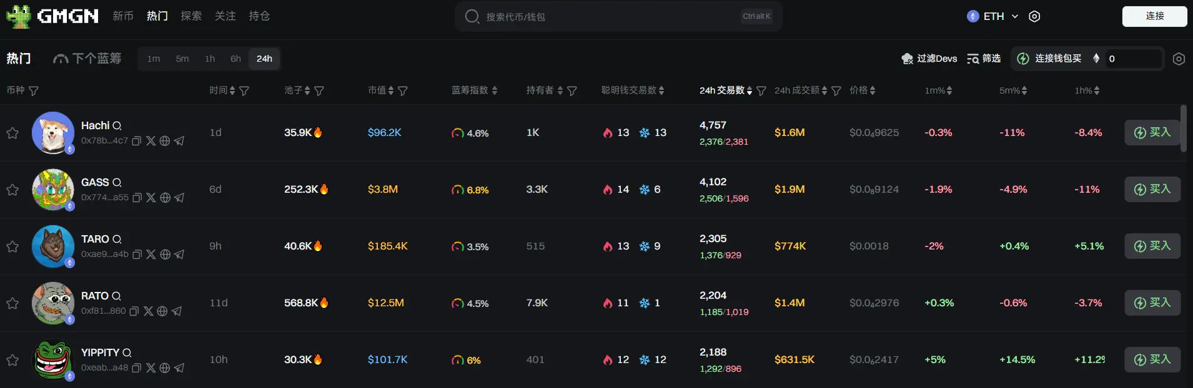Click the copy address icon for Hachi
This screenshot has height=388, width=1193.
[137, 141]
